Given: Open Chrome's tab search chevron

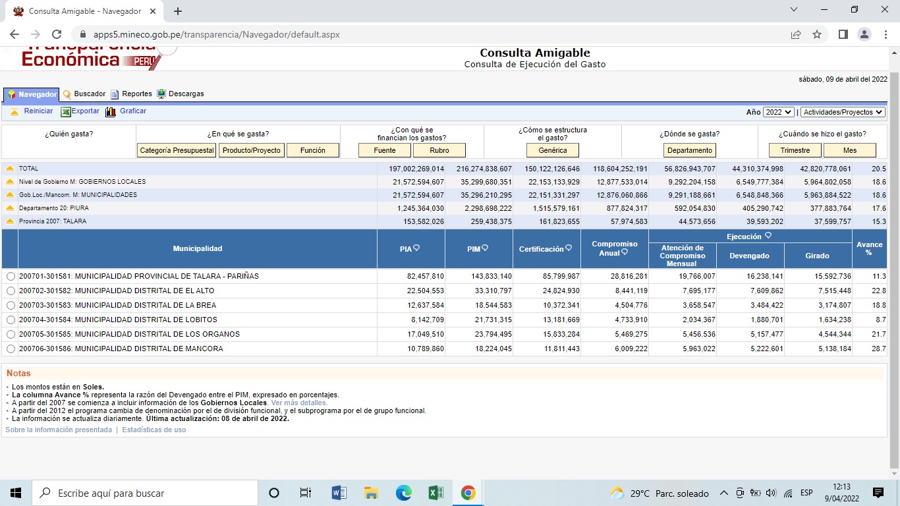Looking at the screenshot, I should [x=793, y=10].
